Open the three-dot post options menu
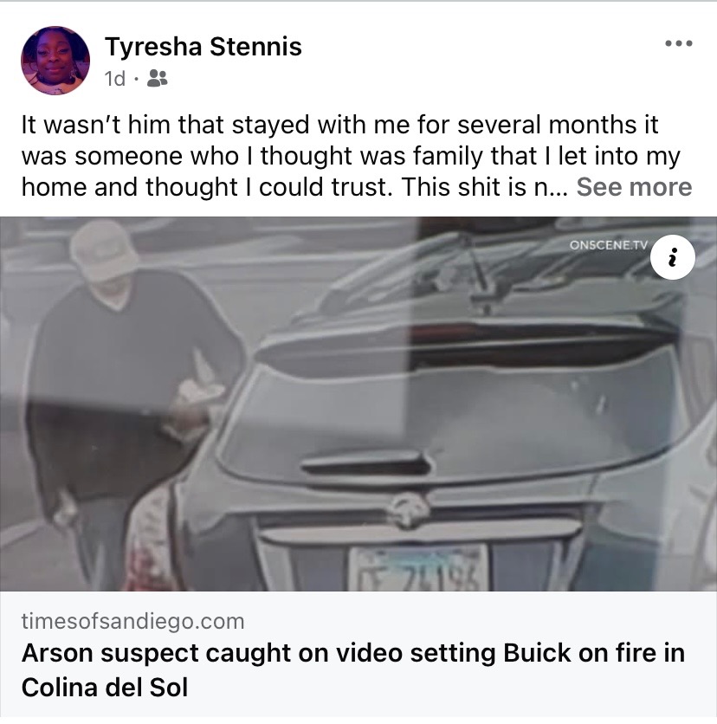The image size is (717, 724). [x=678, y=44]
